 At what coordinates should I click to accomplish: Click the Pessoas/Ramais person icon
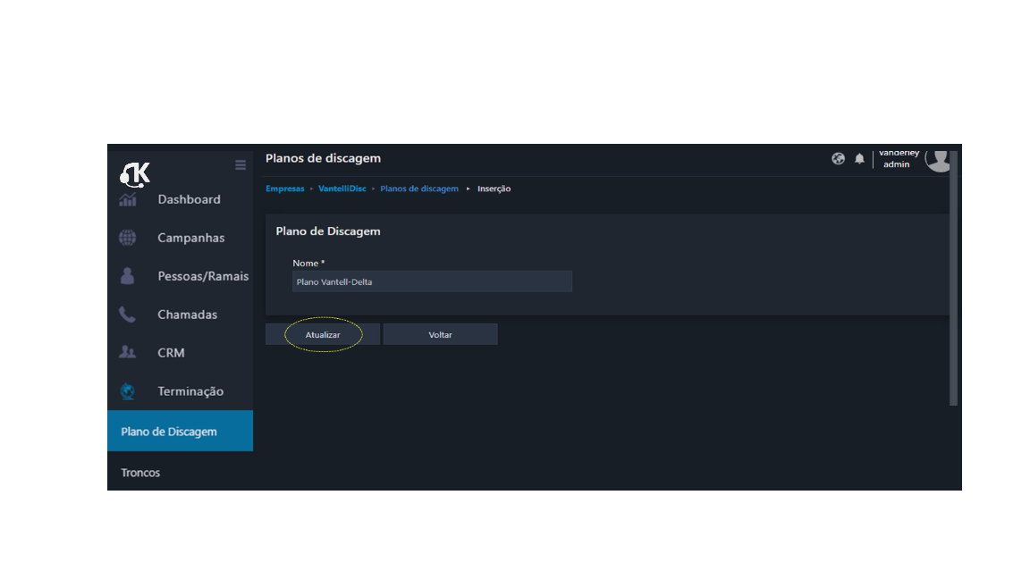pyautogui.click(x=128, y=276)
